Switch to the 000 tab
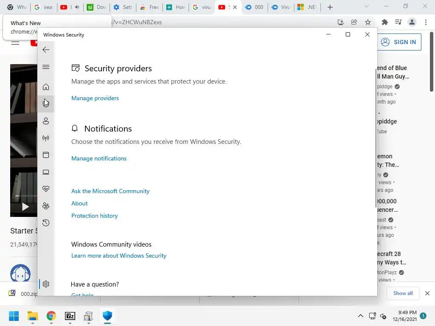 click(254, 7)
